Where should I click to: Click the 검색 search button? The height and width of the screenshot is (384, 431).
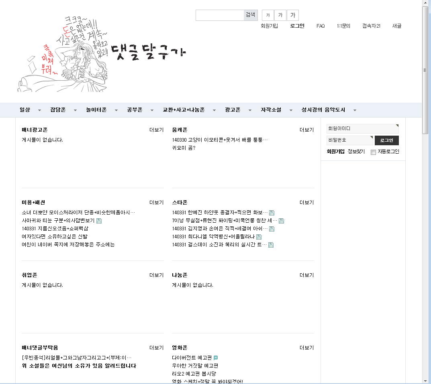point(250,15)
